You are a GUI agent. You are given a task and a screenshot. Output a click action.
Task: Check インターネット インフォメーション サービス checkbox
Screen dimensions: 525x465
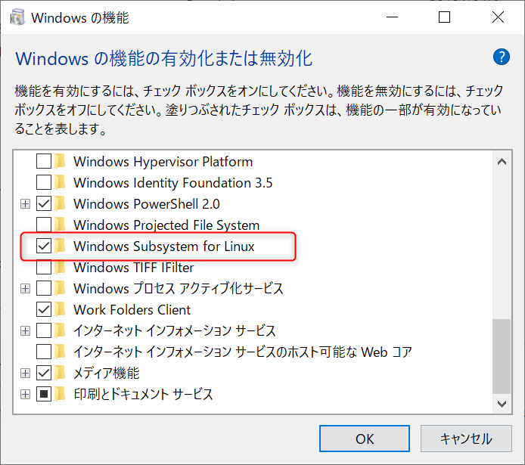(x=44, y=330)
